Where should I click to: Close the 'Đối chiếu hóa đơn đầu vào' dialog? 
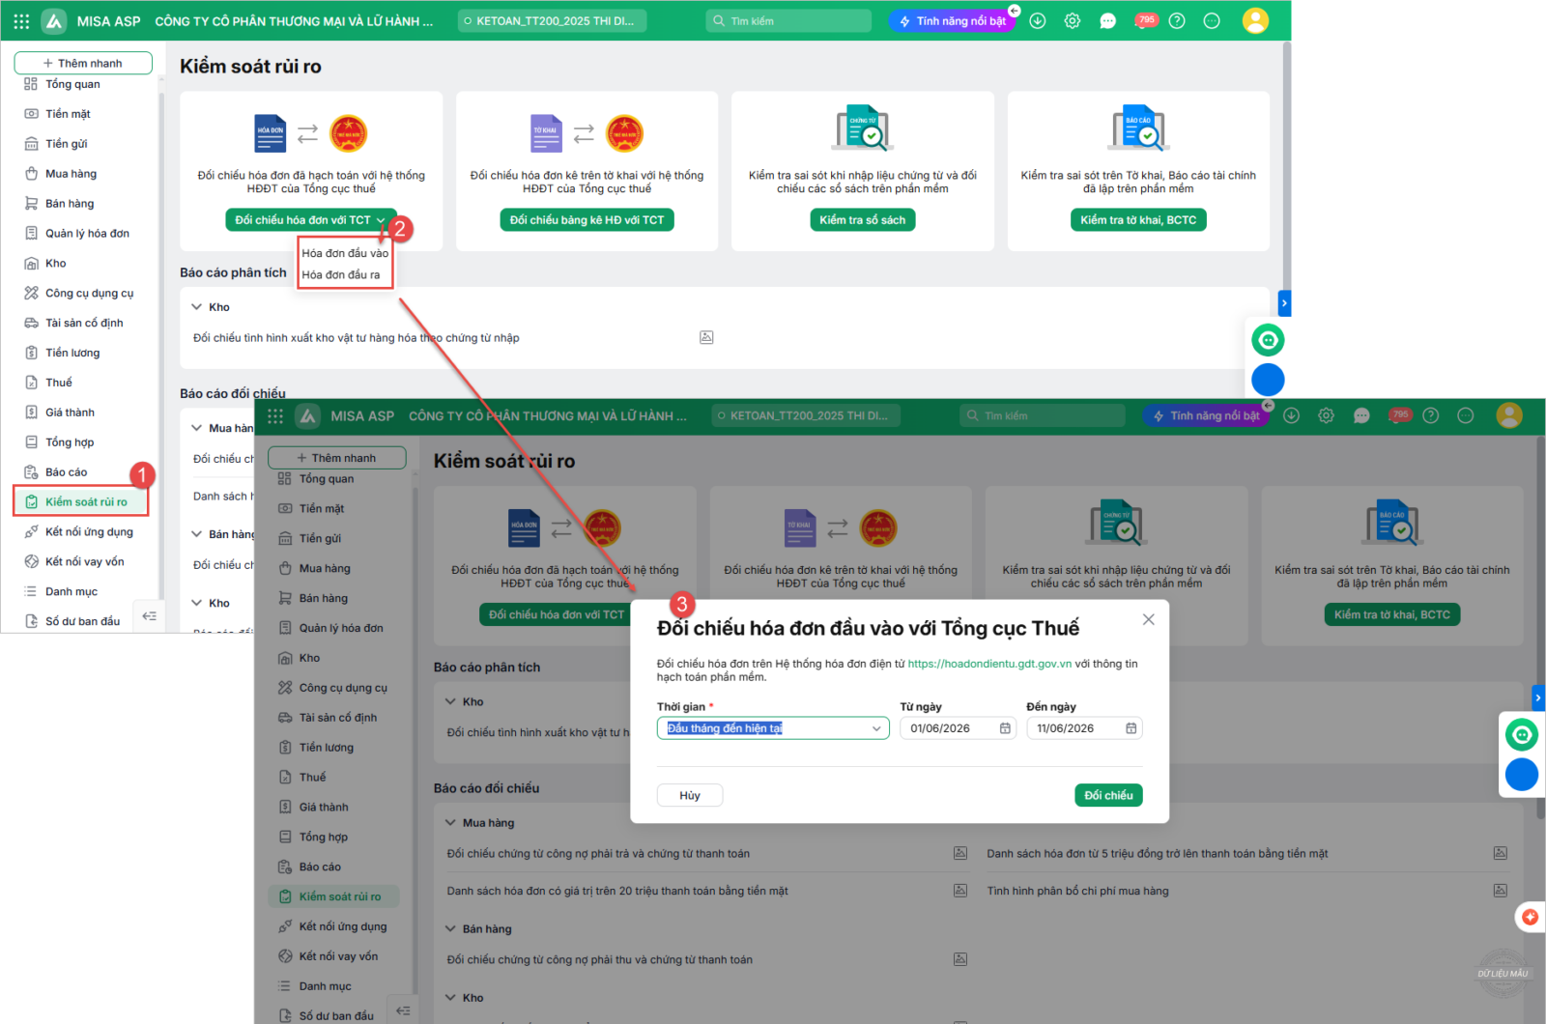tap(1148, 619)
